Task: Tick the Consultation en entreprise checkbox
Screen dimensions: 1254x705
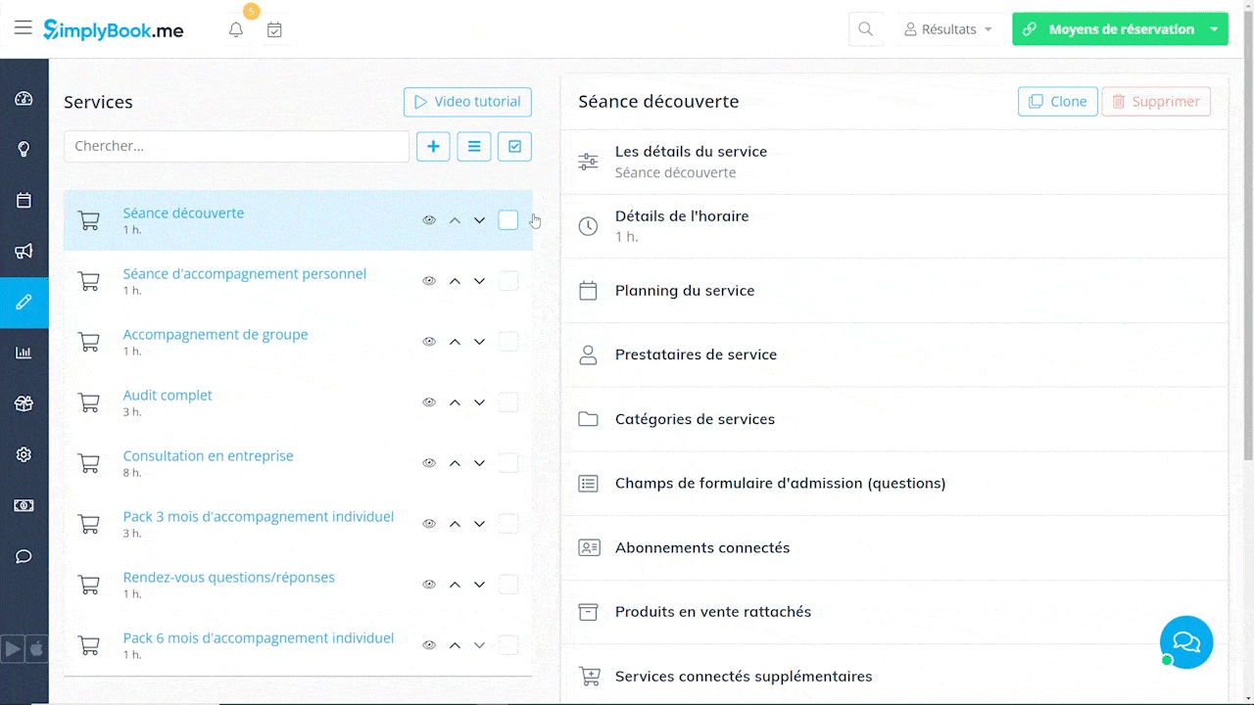Action: click(x=507, y=463)
